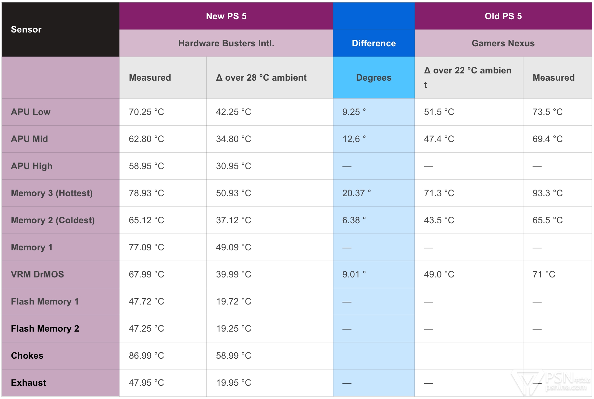Click the 71 °C cell
Screen dimensions: 594x399
(x=558, y=274)
